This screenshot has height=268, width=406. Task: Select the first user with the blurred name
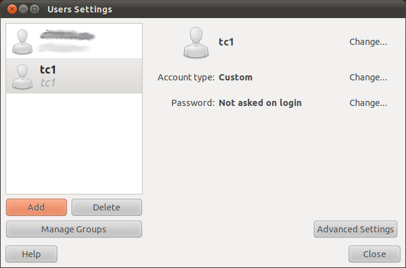coord(74,41)
